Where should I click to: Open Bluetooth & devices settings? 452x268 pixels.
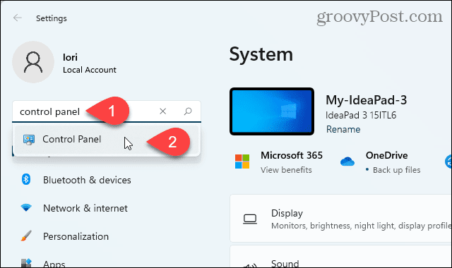(87, 180)
